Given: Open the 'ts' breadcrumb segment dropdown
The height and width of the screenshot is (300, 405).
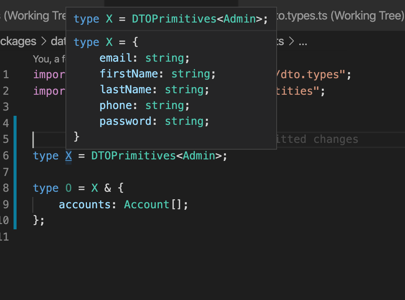Looking at the screenshot, I should click(x=281, y=41).
